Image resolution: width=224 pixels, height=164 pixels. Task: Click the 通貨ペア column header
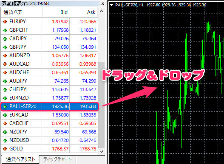21,12
